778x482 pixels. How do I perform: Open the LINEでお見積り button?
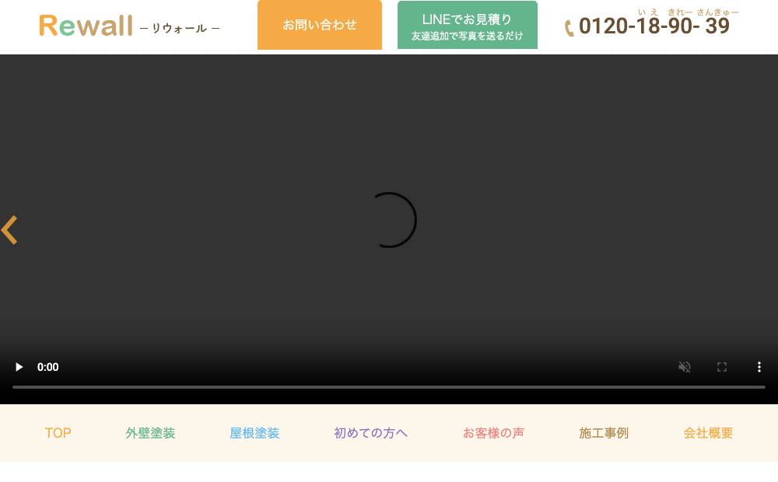click(x=468, y=25)
